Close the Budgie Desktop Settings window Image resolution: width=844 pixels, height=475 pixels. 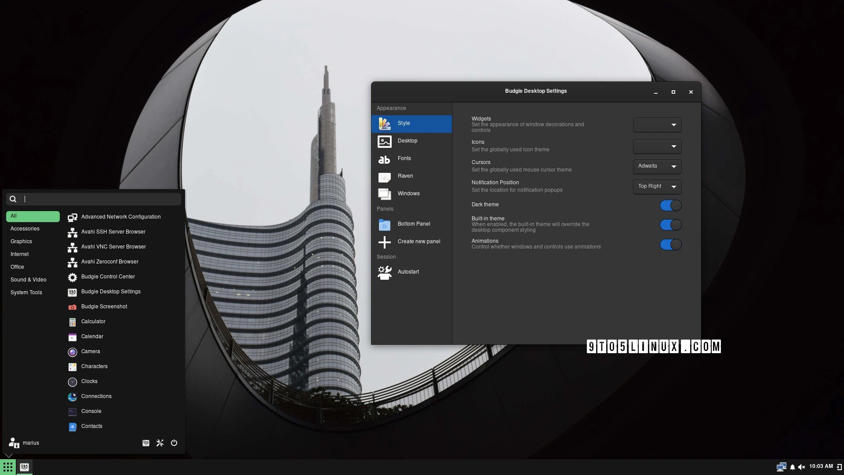click(x=691, y=92)
